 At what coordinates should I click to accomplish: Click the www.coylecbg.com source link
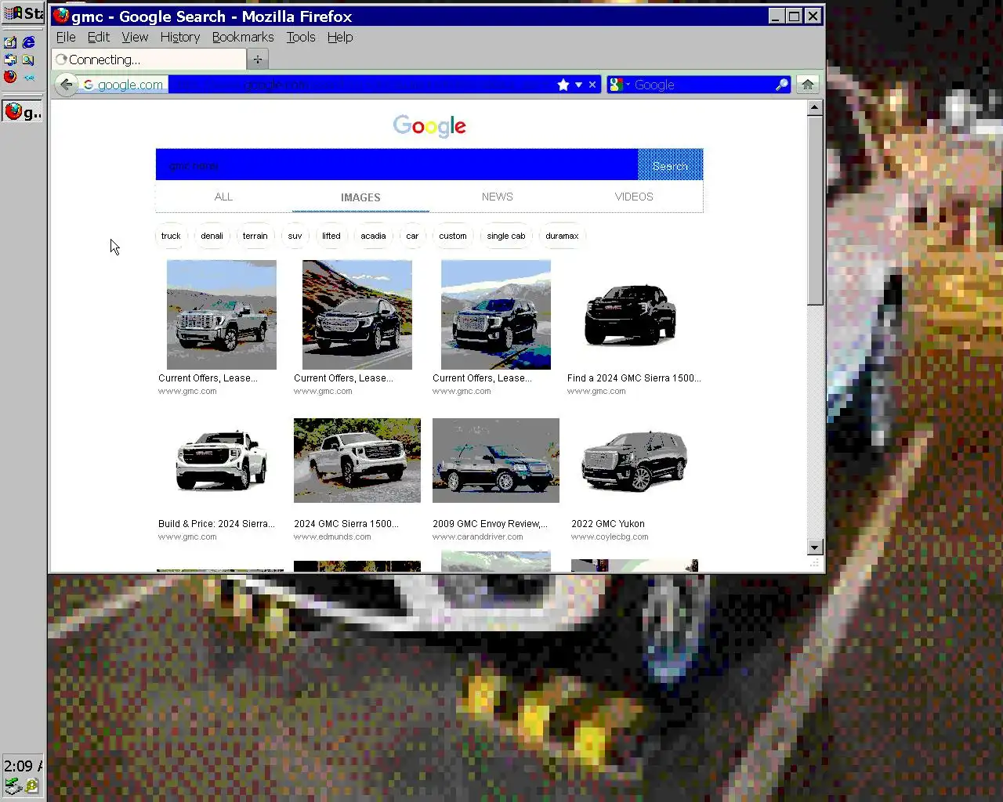pos(610,537)
